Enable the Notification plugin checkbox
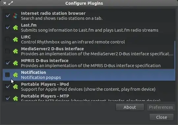The image size is (178, 125). point(8,75)
